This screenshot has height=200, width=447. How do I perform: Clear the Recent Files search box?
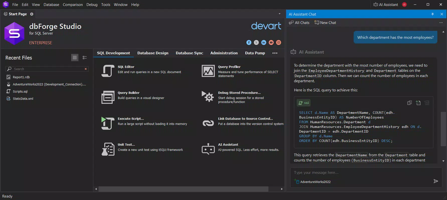tap(86, 69)
